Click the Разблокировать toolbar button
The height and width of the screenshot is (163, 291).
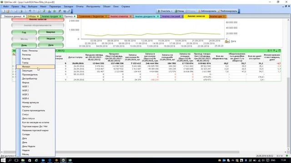pos(227,11)
